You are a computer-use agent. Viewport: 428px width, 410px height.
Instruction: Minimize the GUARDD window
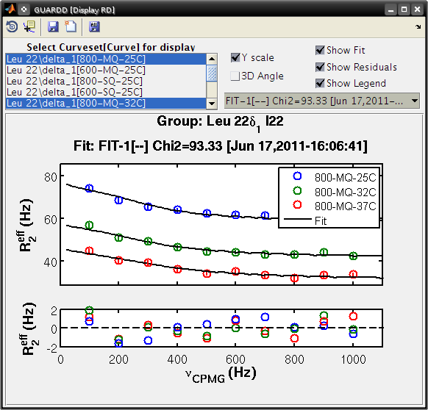391,10
